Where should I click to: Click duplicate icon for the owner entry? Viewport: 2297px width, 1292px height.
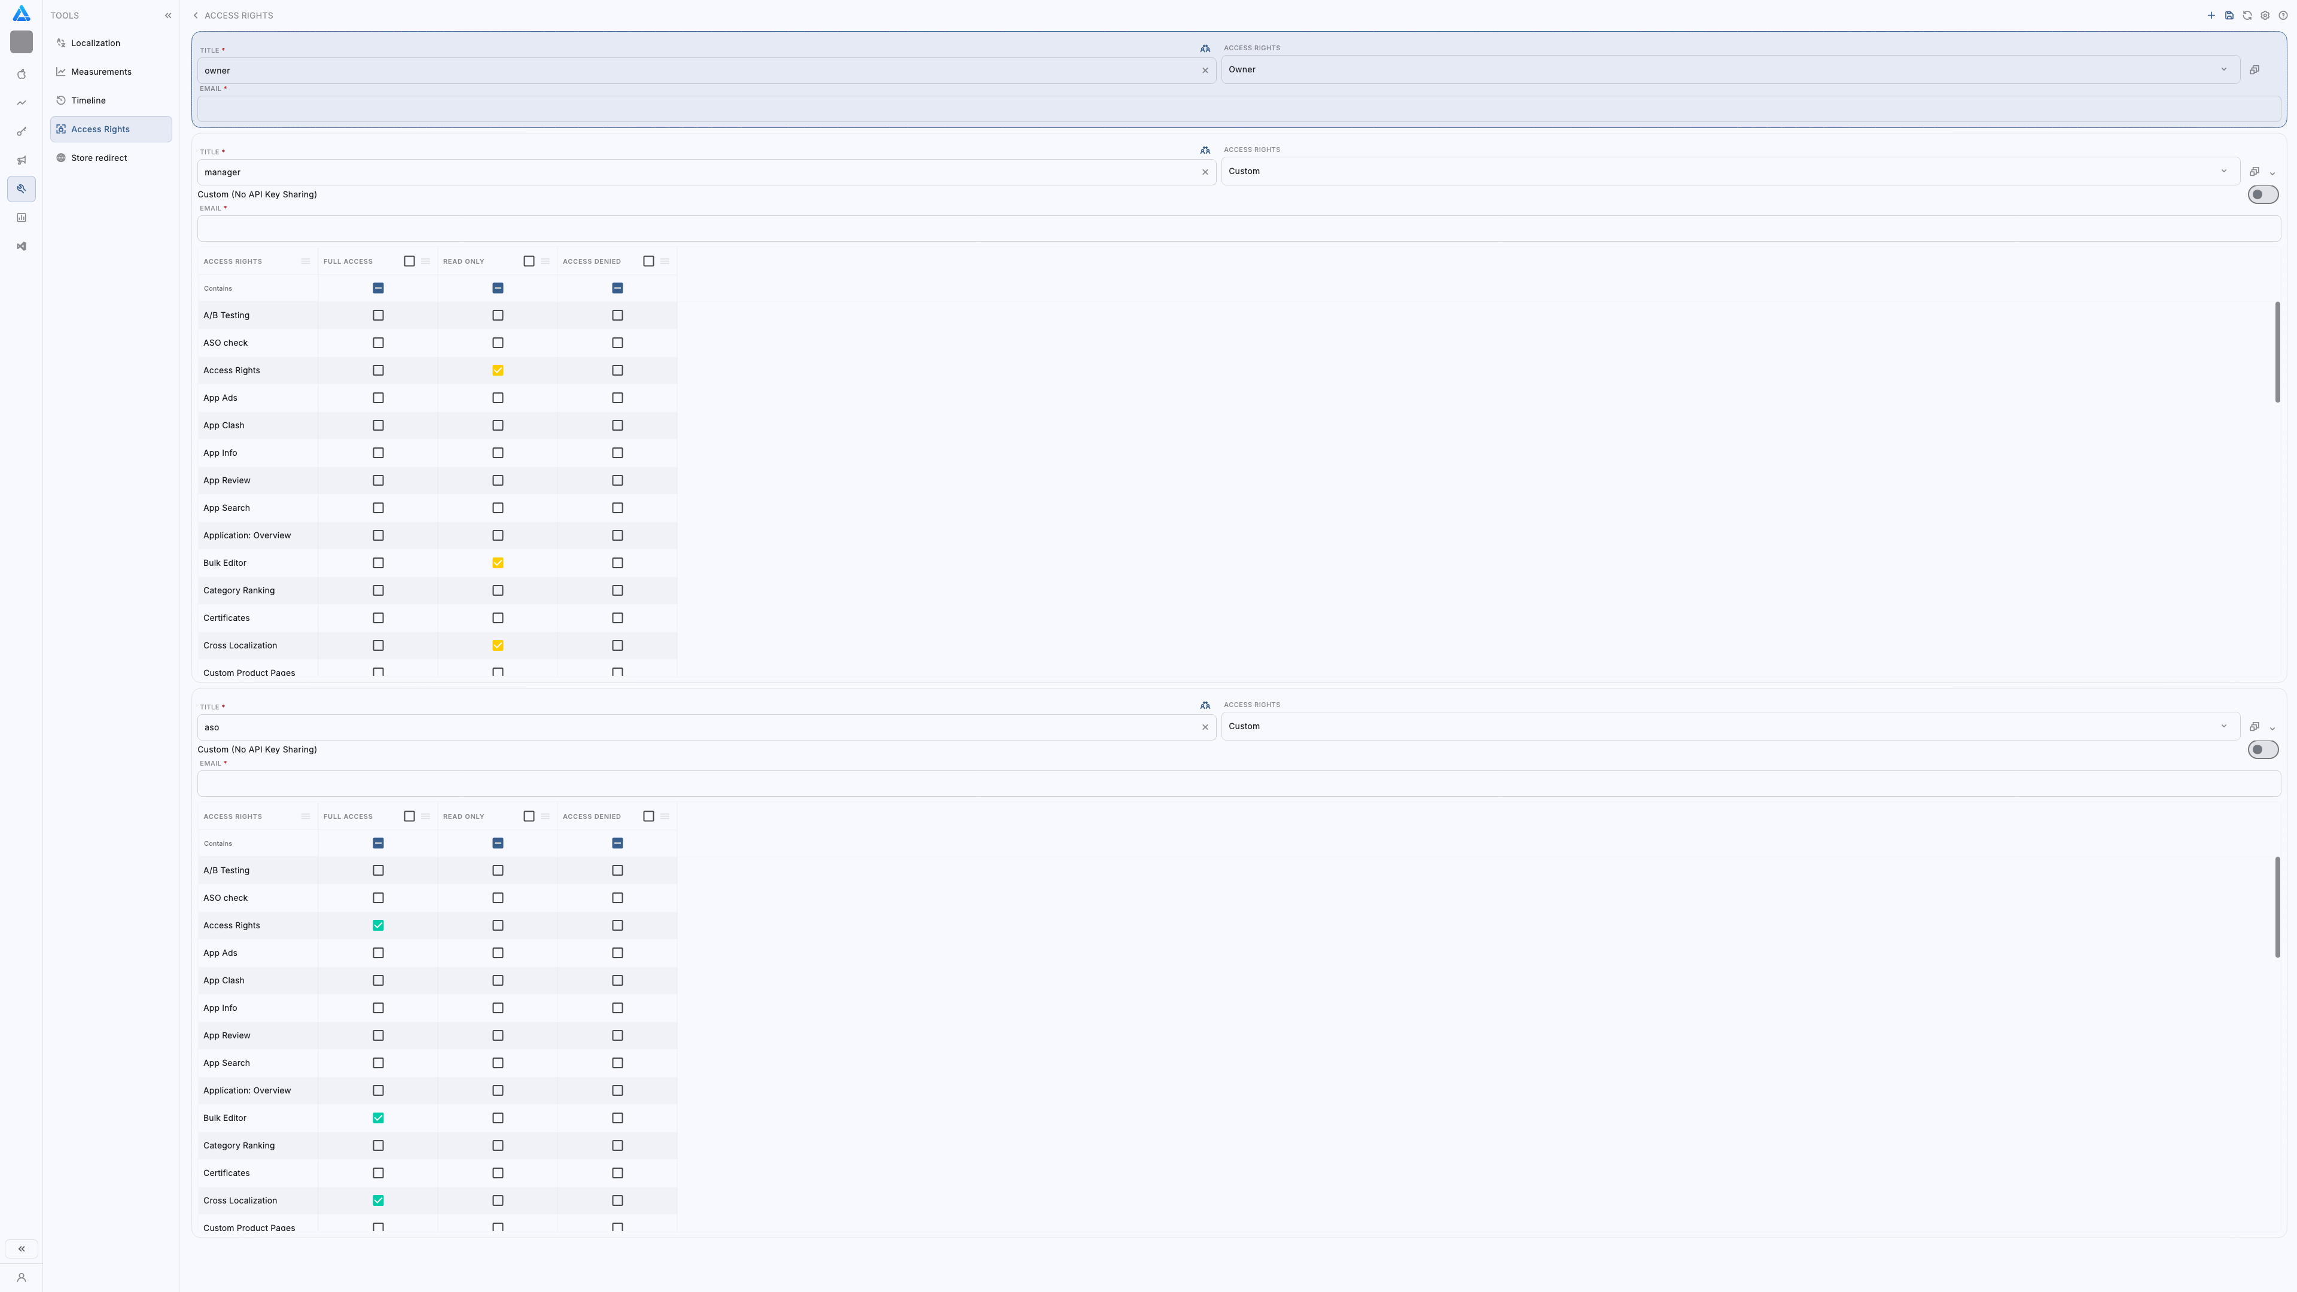pyautogui.click(x=2254, y=69)
